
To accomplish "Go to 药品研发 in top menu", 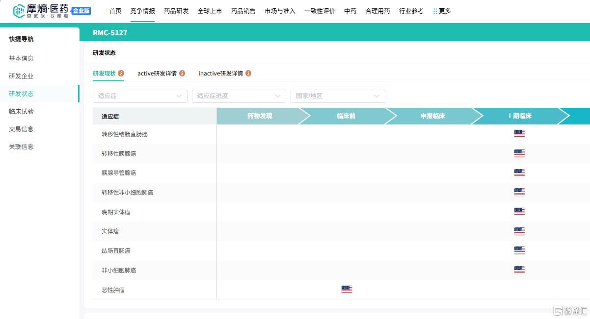I will 176,11.
